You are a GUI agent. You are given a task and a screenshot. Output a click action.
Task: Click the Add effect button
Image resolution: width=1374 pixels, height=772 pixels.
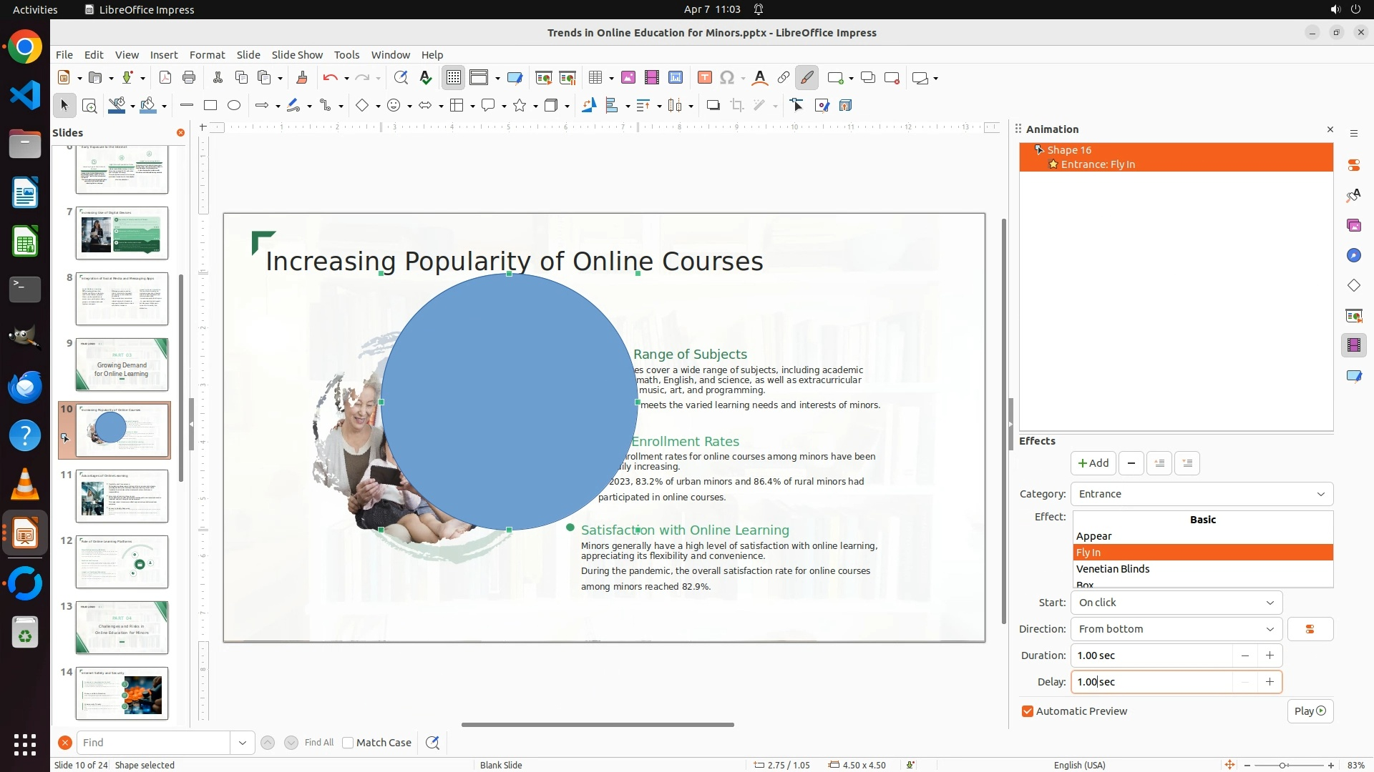click(x=1093, y=463)
